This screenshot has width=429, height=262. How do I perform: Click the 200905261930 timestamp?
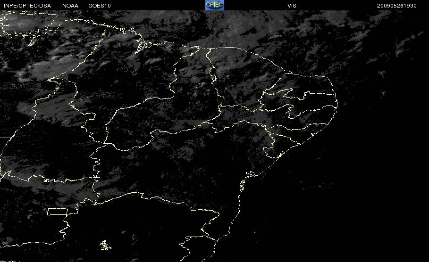397,6
